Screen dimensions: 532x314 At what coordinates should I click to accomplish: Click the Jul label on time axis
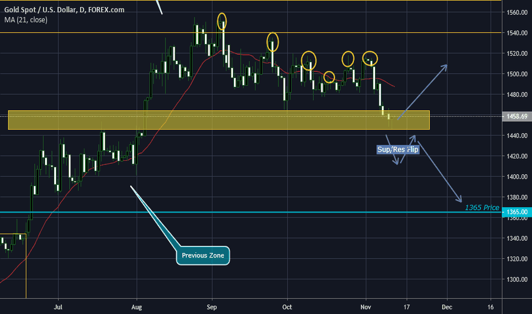pos(58,307)
